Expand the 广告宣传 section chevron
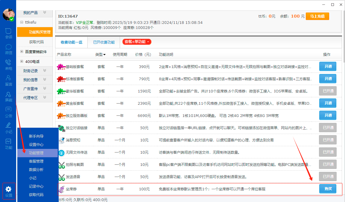The image size is (345, 202). coord(45,88)
